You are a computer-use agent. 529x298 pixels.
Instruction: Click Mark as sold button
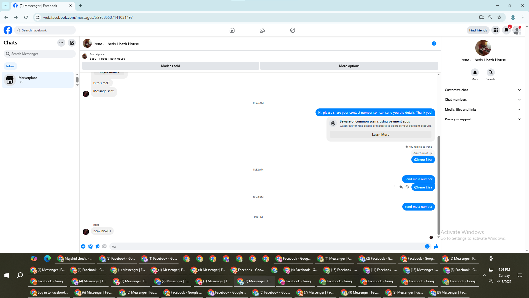point(170,66)
